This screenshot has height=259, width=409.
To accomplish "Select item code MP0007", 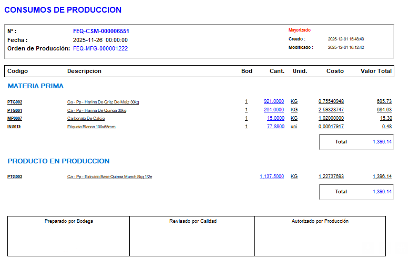I will [x=15, y=119].
